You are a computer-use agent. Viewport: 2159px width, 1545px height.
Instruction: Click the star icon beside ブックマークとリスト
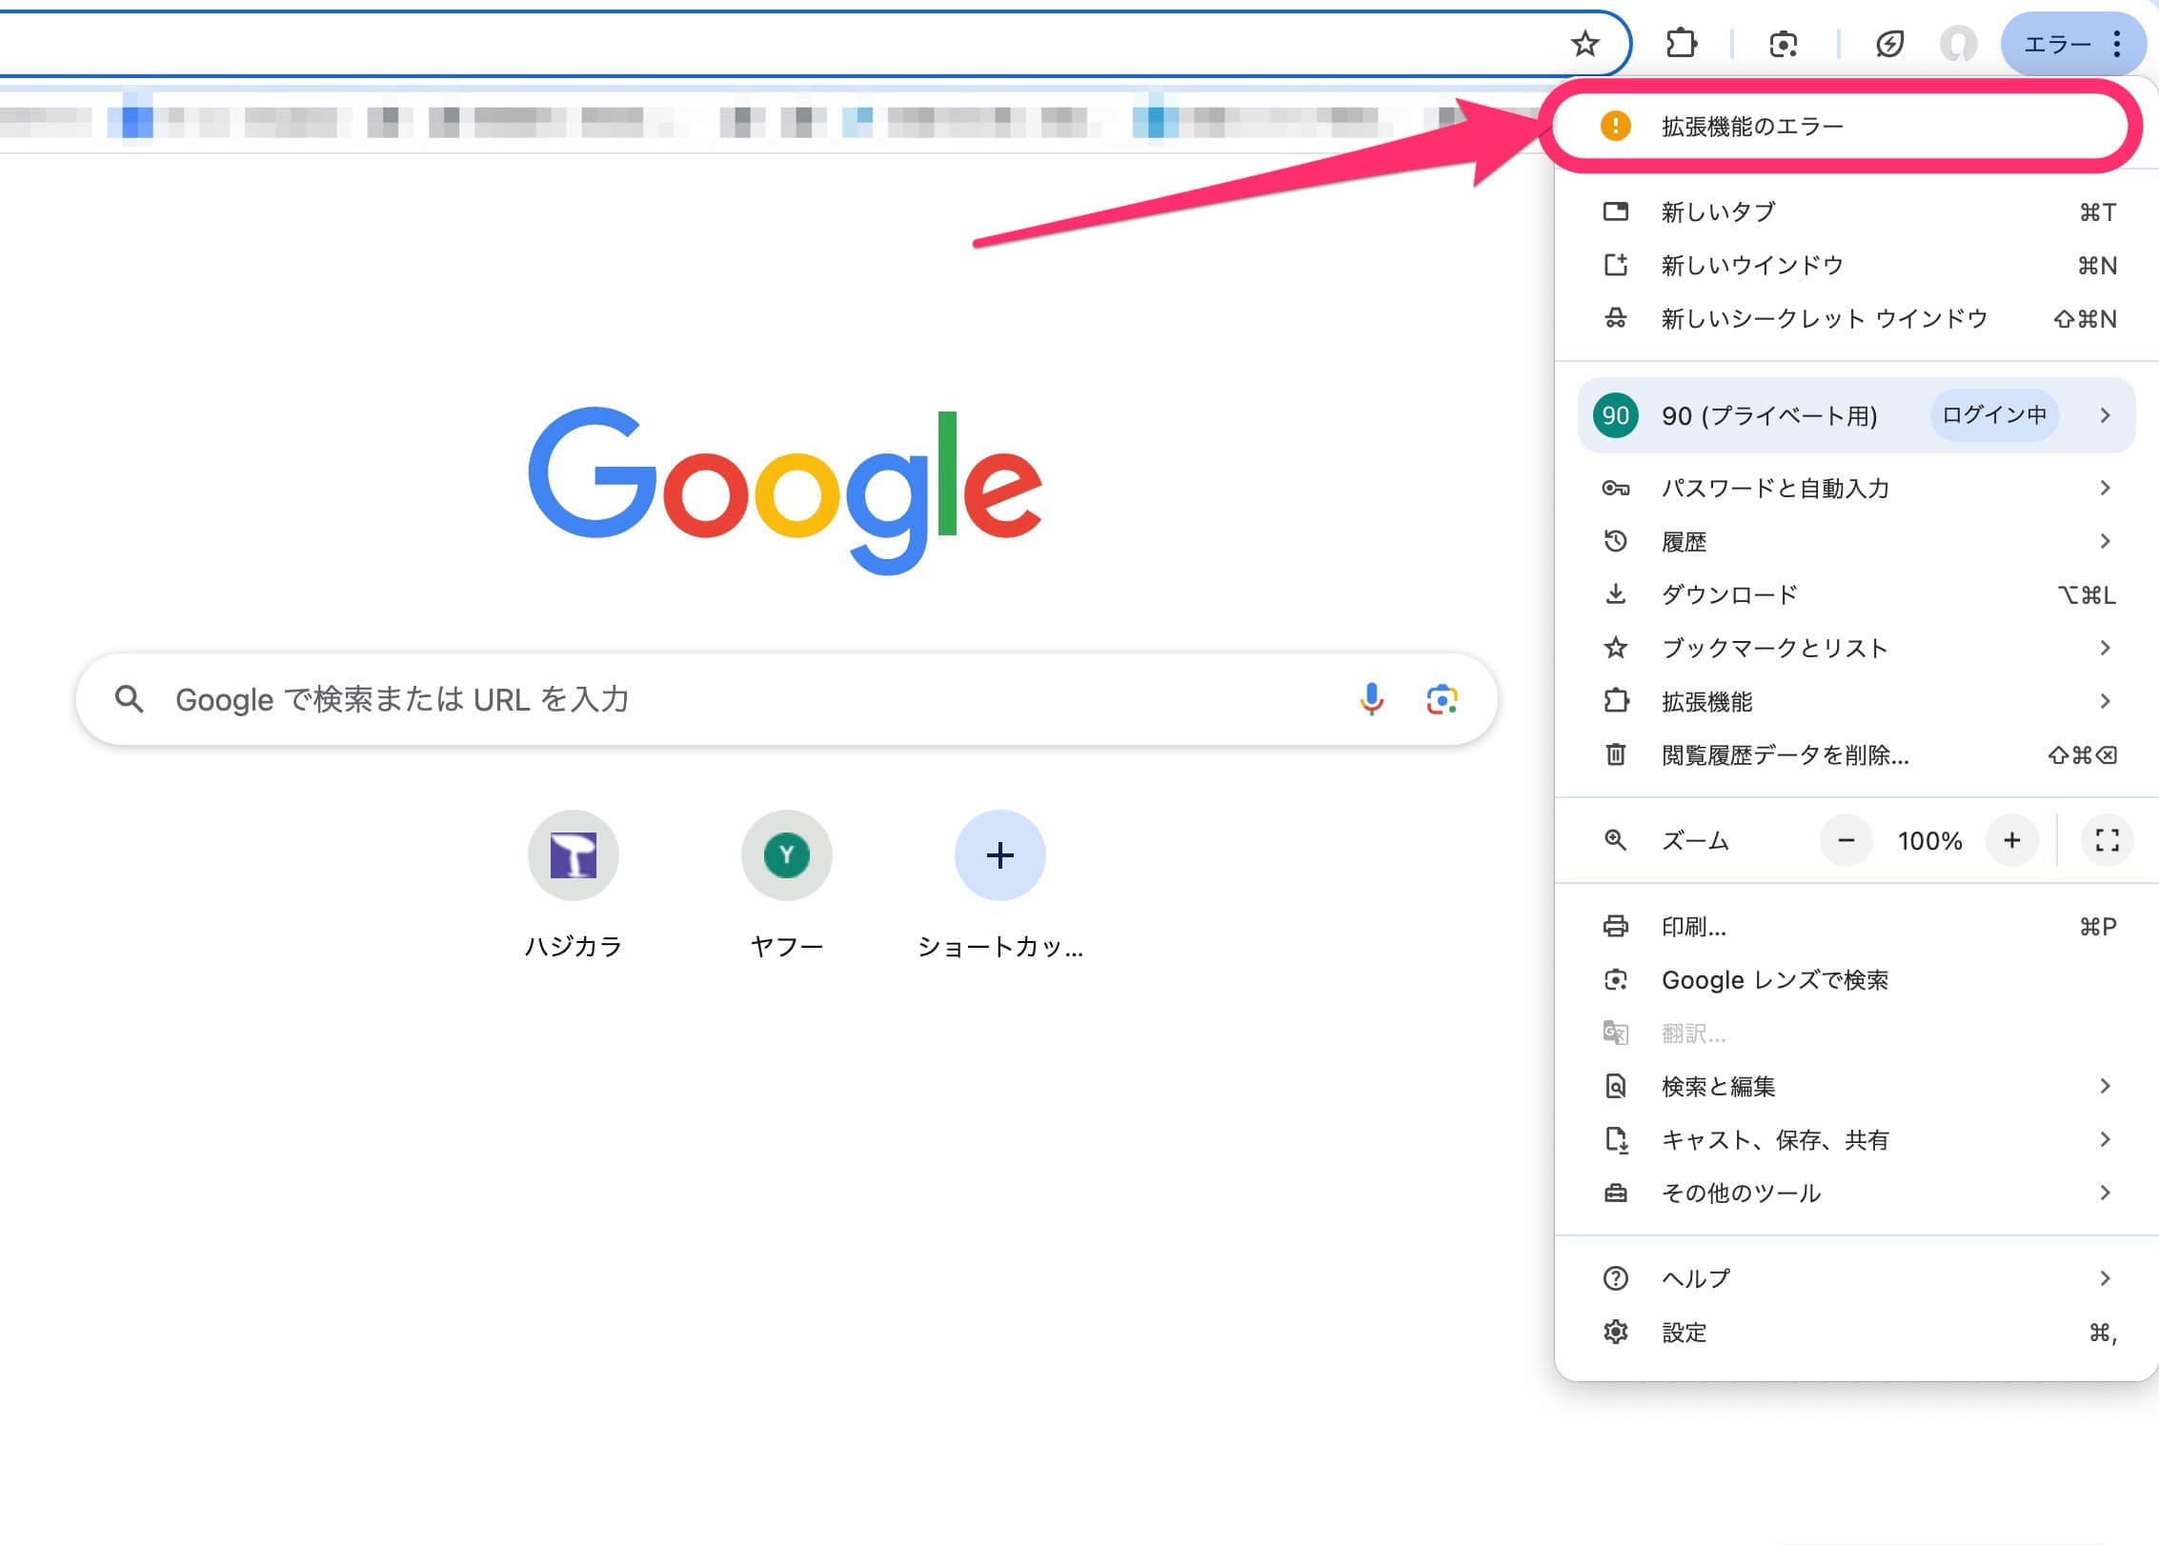1615,648
